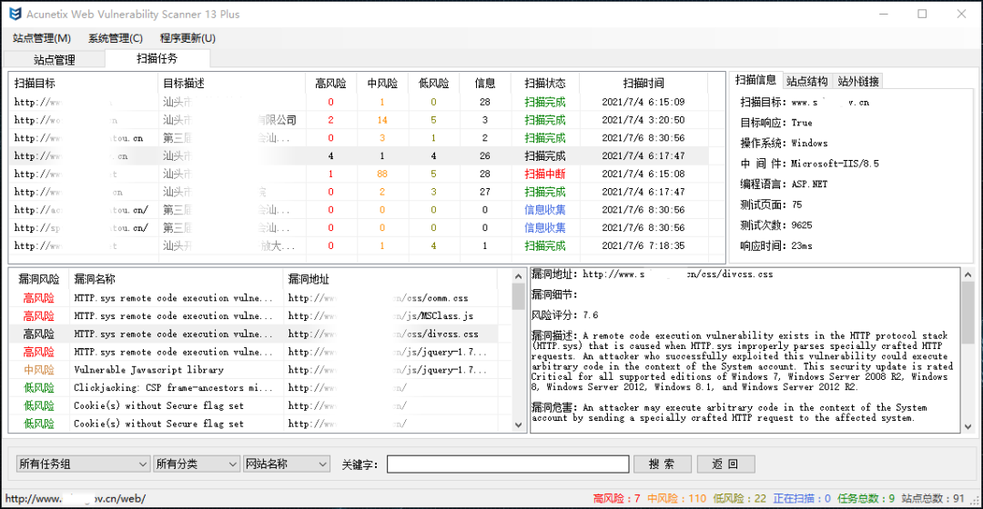Open the 程序更新(U) menu
This screenshot has height=509, width=983.
[187, 38]
